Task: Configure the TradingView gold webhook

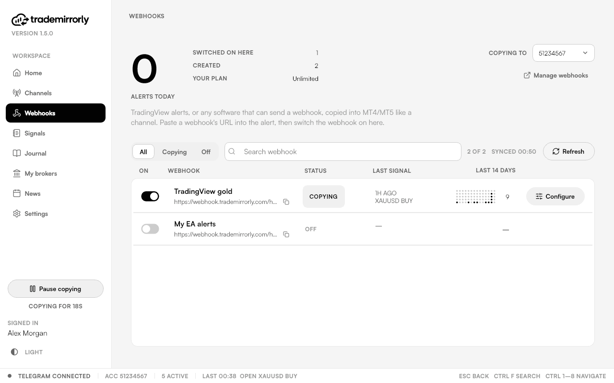Action: (555, 196)
